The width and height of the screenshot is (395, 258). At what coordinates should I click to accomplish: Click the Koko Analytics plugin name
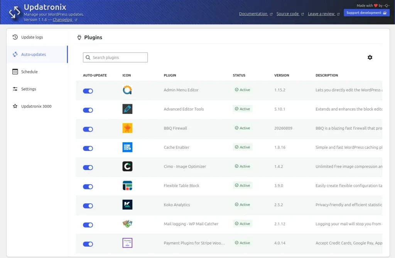[x=177, y=205]
